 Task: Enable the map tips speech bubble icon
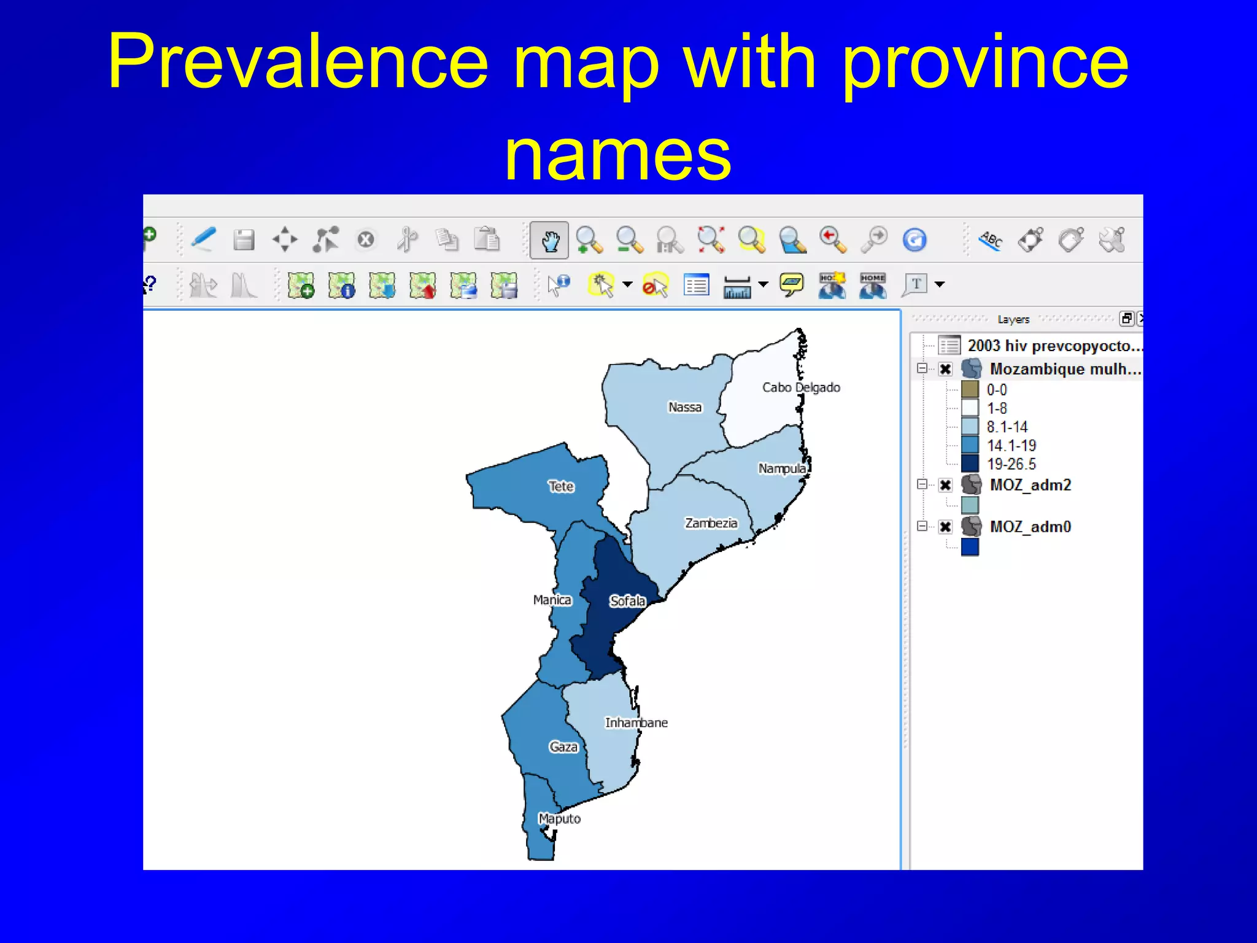tap(792, 284)
